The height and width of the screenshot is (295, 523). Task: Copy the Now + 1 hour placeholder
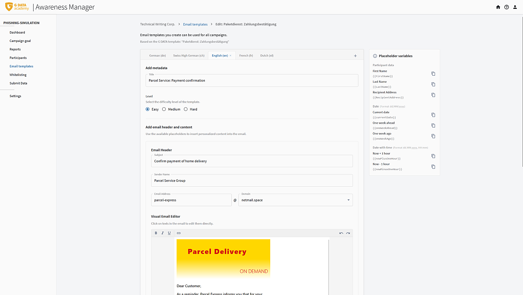tap(433, 156)
